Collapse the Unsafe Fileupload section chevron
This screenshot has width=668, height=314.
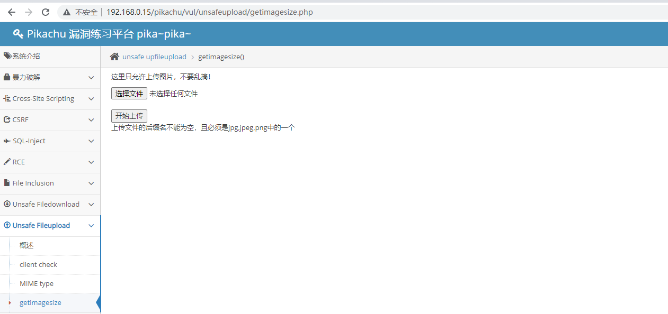point(91,226)
